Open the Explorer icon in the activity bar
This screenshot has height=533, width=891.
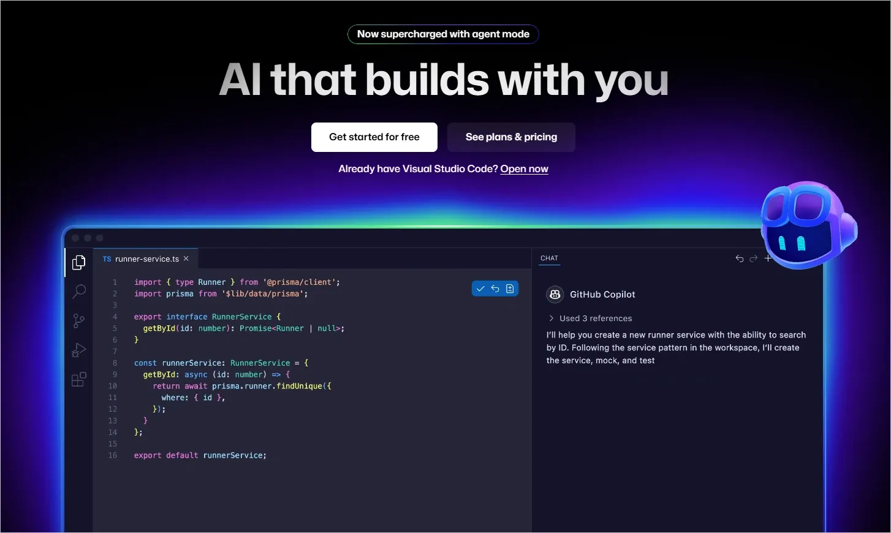click(x=78, y=262)
